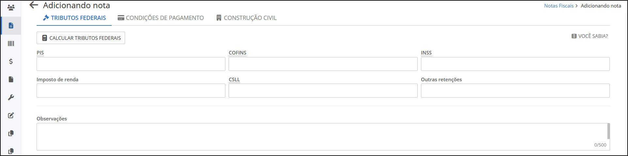Click the back arrow beside Adicionando nota
Screen dimensions: 628x156
(34, 5)
